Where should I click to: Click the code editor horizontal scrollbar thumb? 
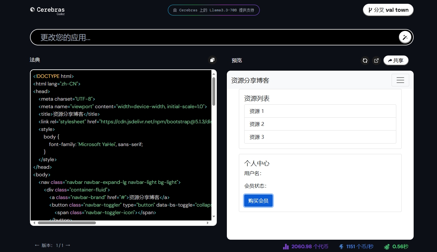pyautogui.click(x=67, y=223)
